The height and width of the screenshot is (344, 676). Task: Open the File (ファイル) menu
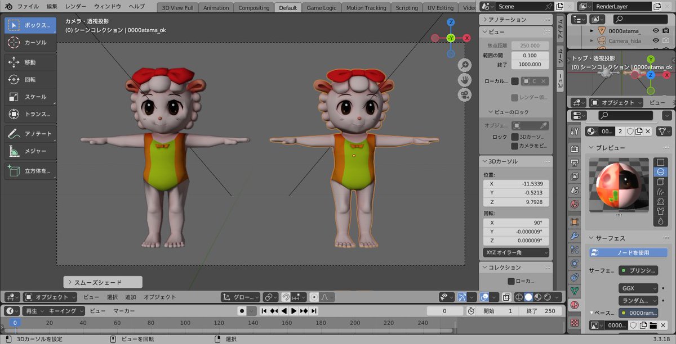click(28, 7)
